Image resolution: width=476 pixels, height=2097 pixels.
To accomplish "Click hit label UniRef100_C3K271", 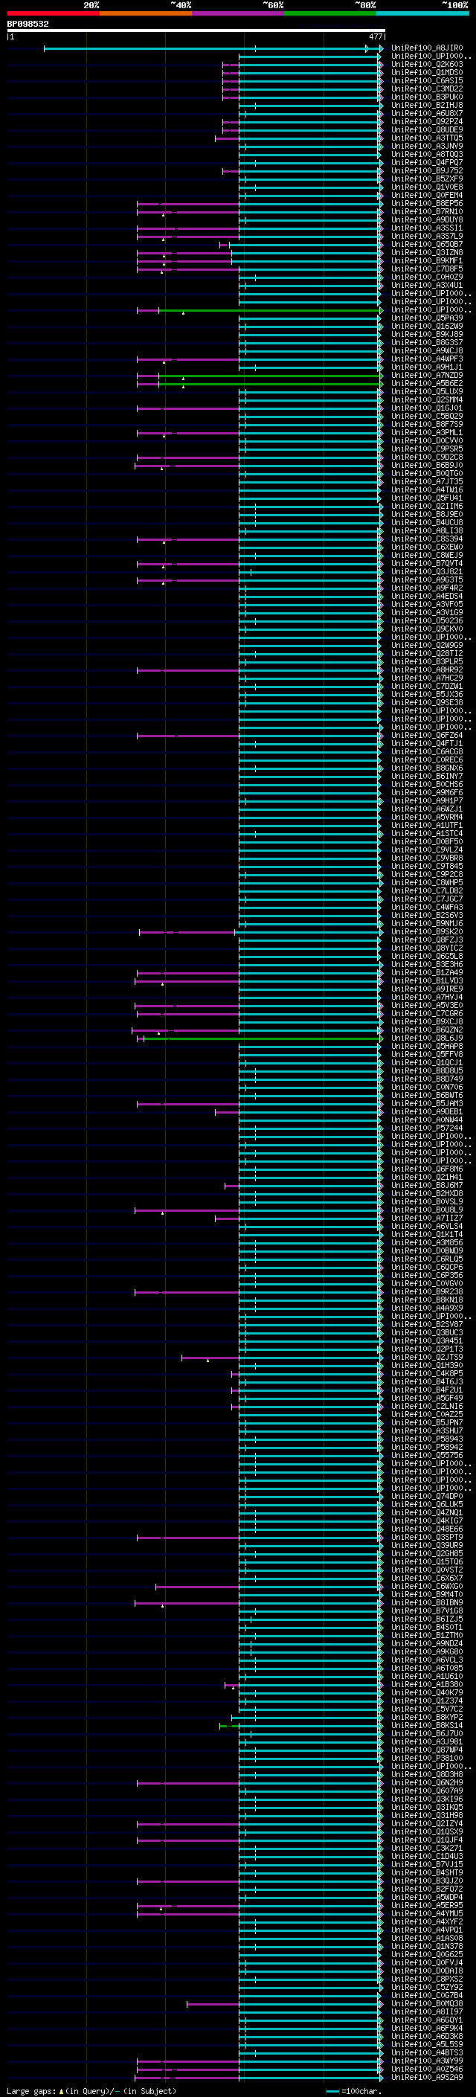I will point(426,1848).
